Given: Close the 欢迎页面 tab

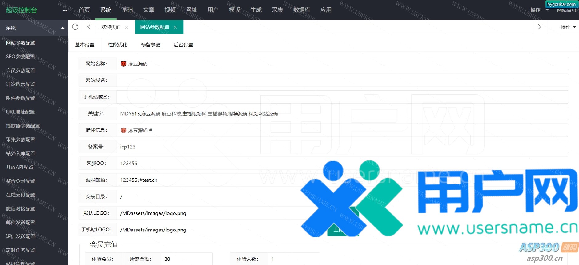Looking at the screenshot, I should click(127, 27).
